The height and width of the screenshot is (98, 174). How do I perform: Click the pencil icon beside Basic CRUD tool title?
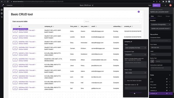pyautogui.click(x=93, y=5)
